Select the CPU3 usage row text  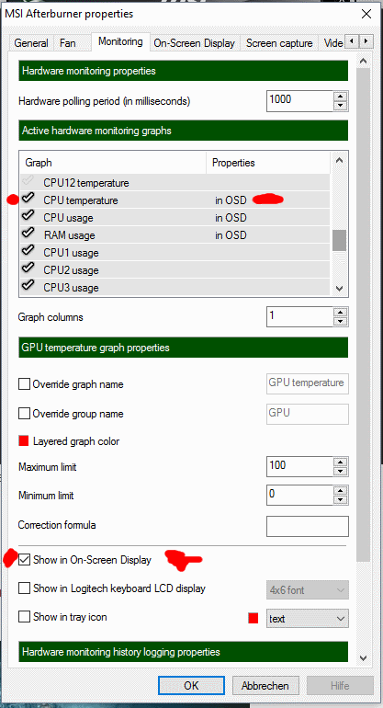pos(71,288)
